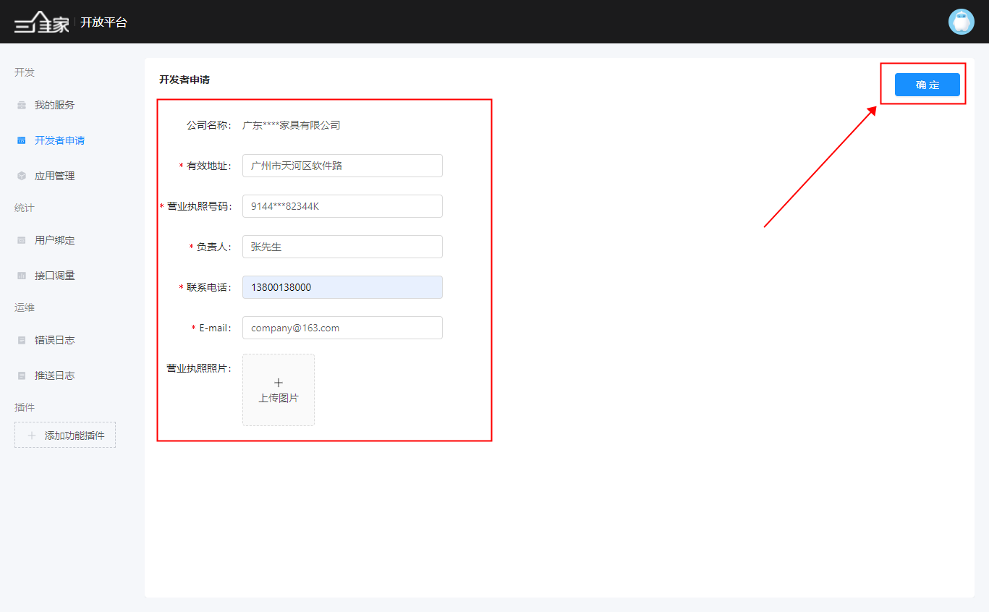
Task: Click the 开放平台 header title
Action: [103, 22]
